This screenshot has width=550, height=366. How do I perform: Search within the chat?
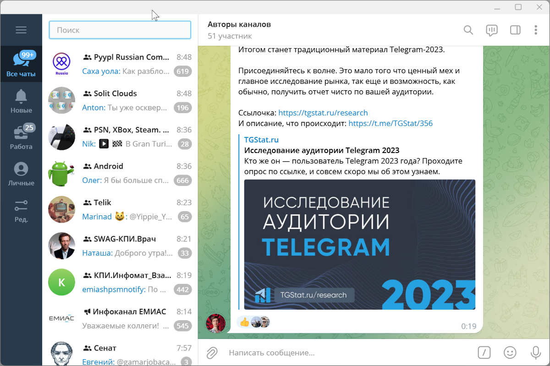pos(468,30)
